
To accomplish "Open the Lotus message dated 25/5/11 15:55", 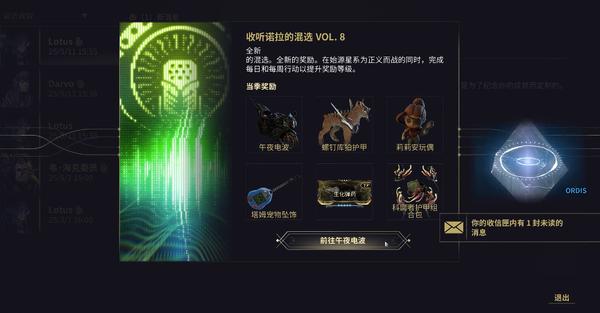I will click(x=60, y=46).
